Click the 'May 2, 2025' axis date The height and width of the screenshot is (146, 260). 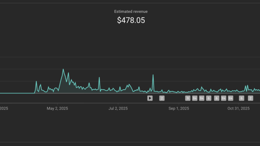tap(57, 108)
